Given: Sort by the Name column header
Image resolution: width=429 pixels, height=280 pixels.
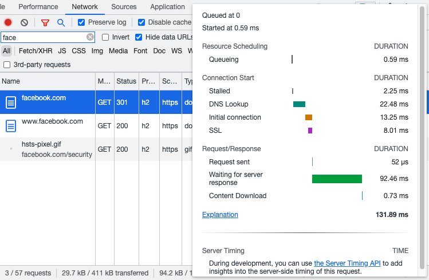Looking at the screenshot, I should (48, 81).
